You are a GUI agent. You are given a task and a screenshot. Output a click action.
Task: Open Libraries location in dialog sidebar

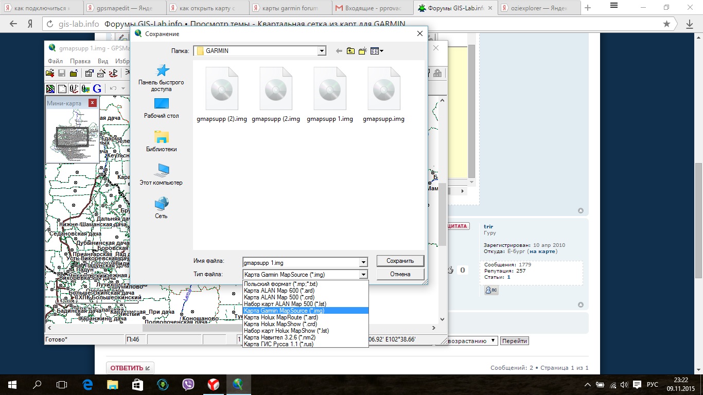point(161,141)
